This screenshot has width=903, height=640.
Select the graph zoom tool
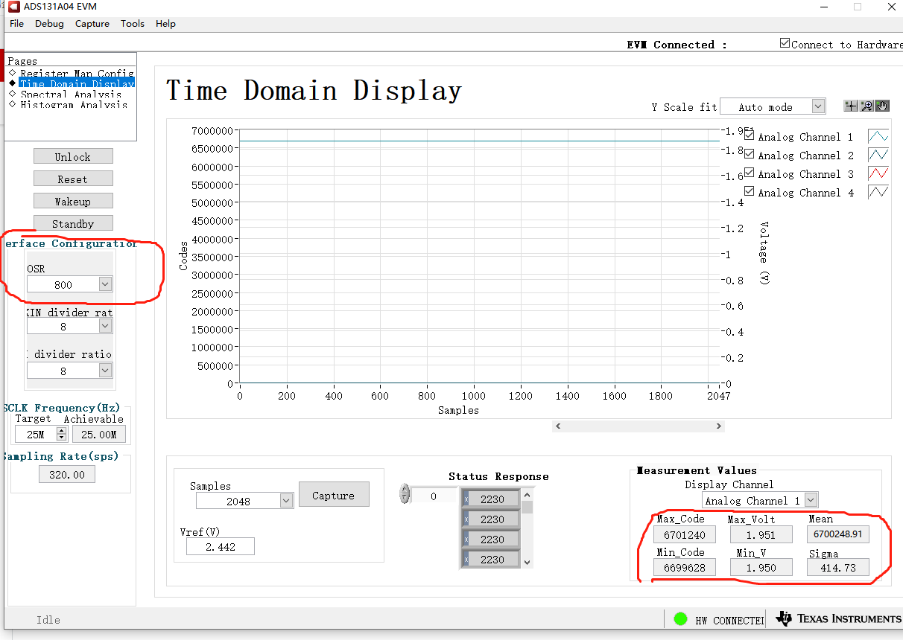click(866, 106)
